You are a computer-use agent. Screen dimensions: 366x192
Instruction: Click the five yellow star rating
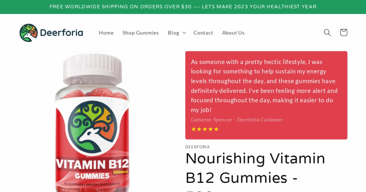point(205,129)
